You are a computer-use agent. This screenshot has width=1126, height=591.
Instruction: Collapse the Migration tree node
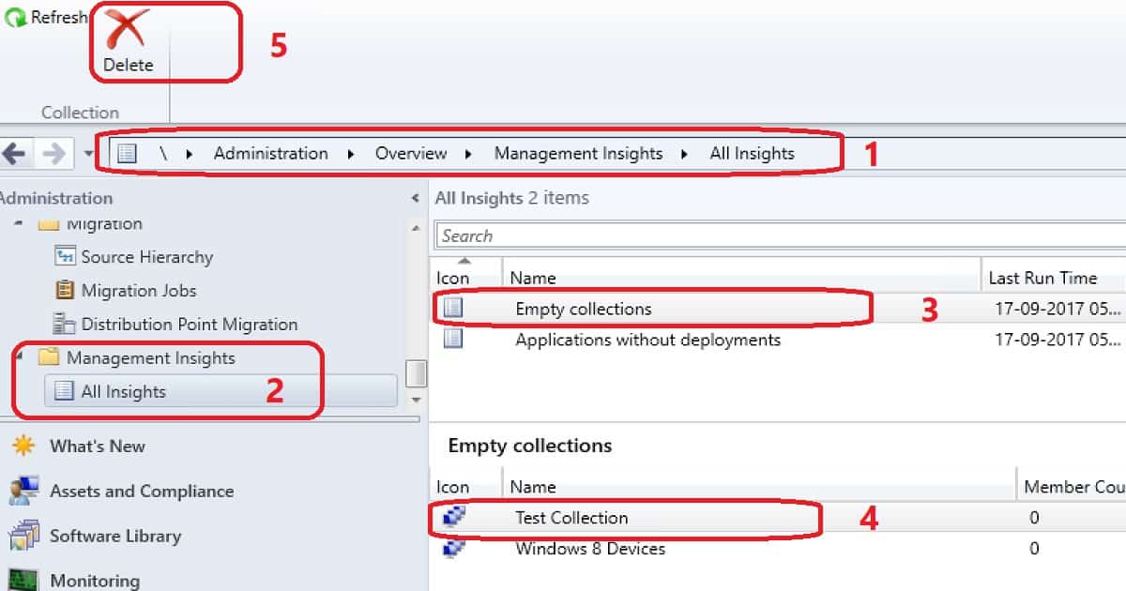[20, 224]
